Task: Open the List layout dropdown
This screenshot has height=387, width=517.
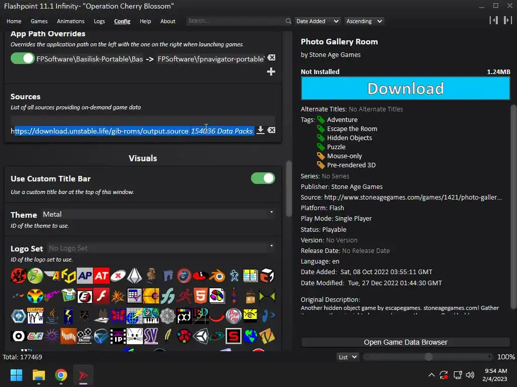Action: pos(347,357)
